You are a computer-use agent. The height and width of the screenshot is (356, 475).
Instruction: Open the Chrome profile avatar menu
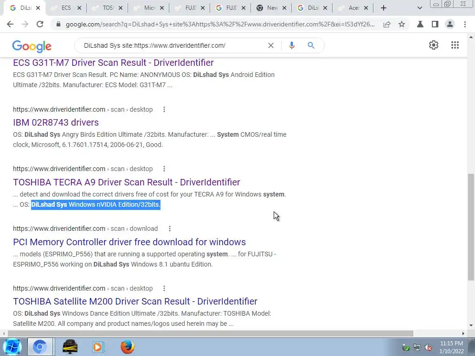[450, 24]
